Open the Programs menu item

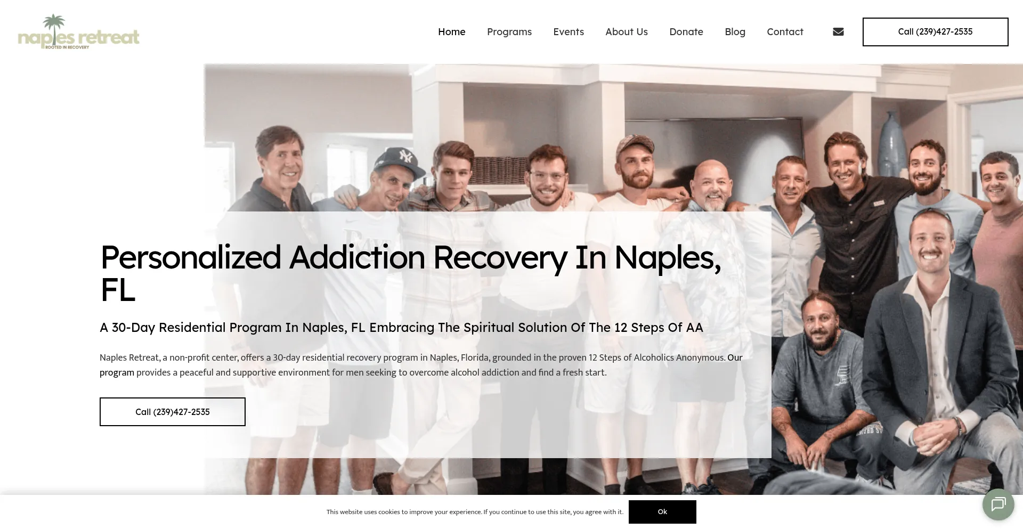pyautogui.click(x=509, y=31)
